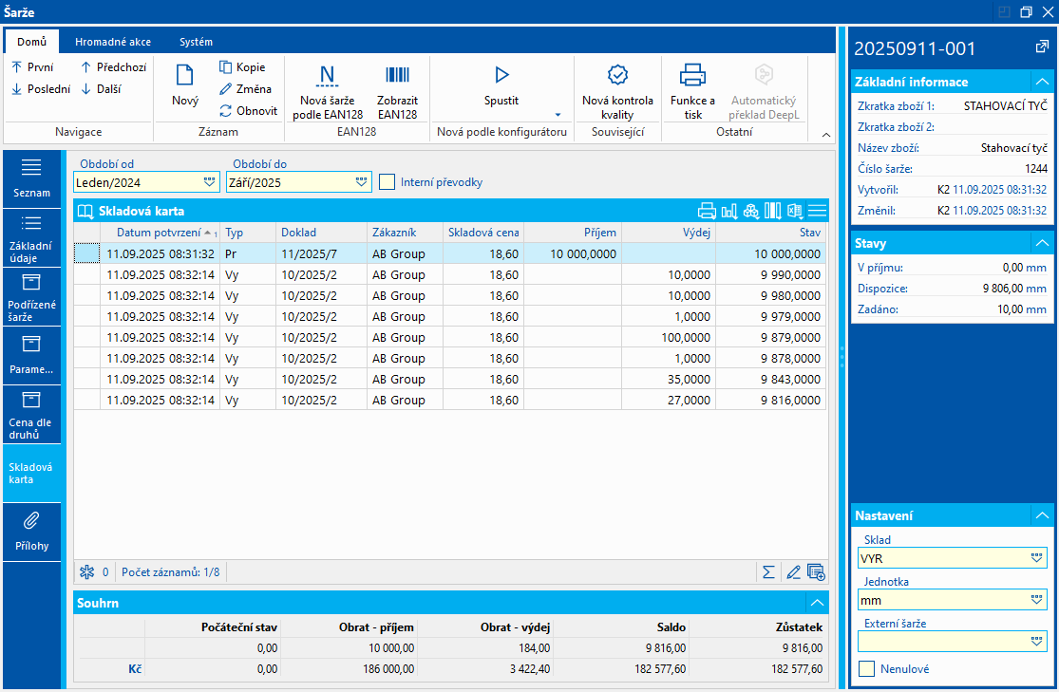Viewport: 1059px width, 692px height.
Task: Click the Nová šarže podle EAN128 icon
Action: point(328,76)
